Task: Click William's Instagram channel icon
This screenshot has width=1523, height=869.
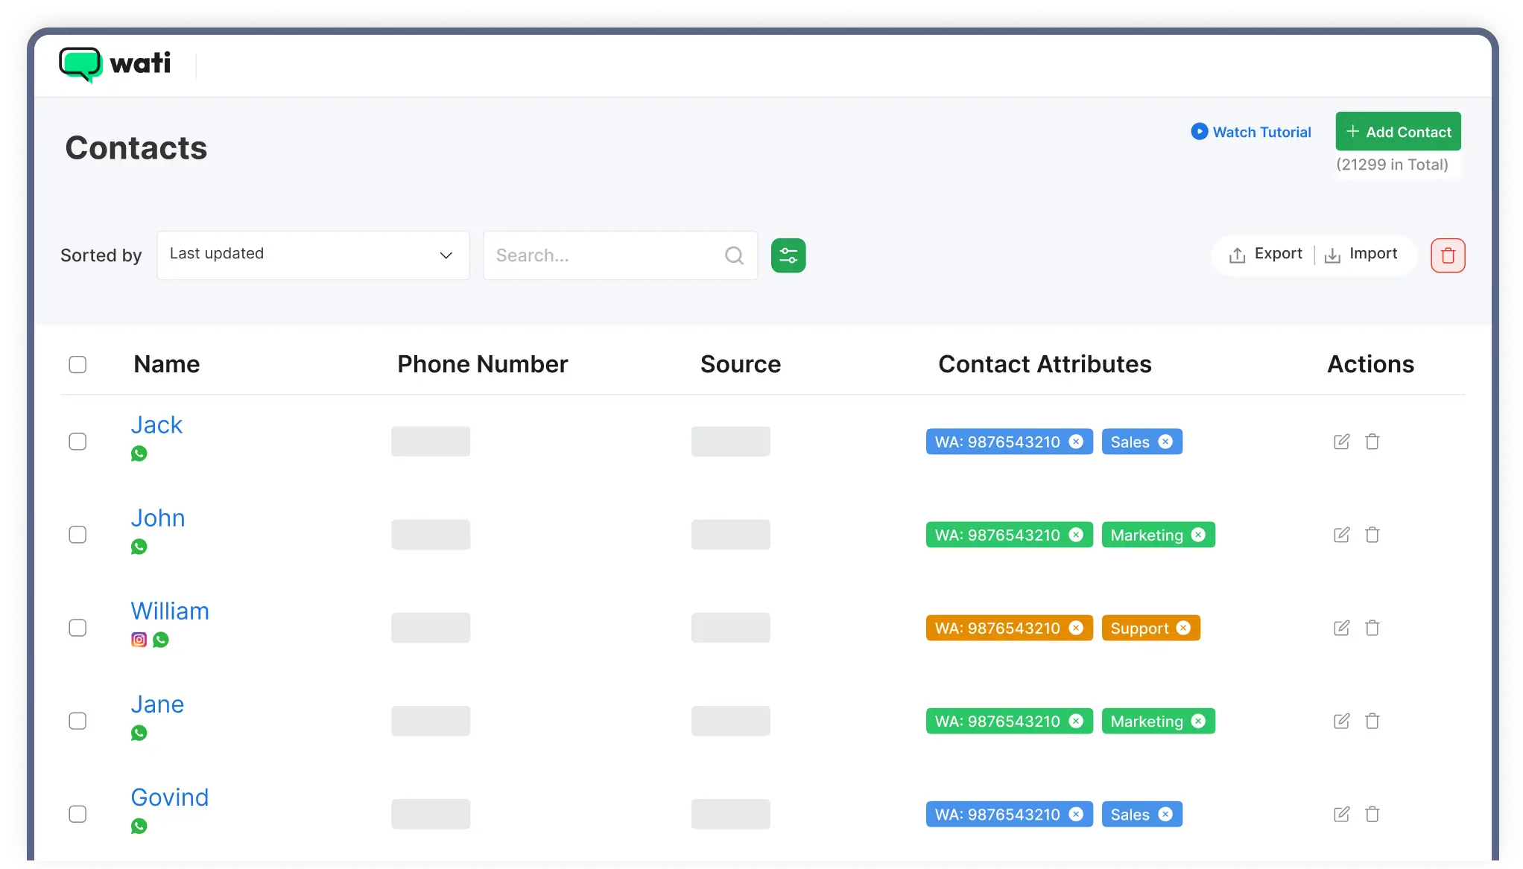Action: [139, 640]
